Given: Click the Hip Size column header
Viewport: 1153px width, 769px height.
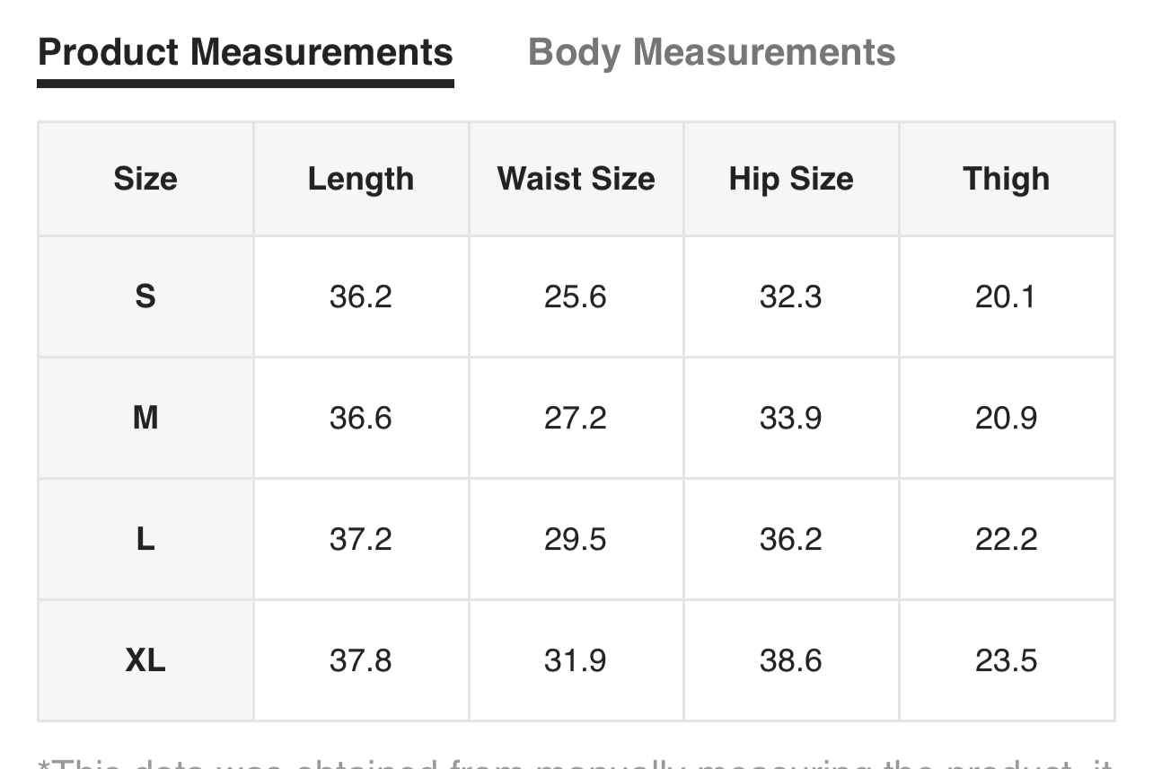Looking at the screenshot, I should pyautogui.click(x=791, y=179).
